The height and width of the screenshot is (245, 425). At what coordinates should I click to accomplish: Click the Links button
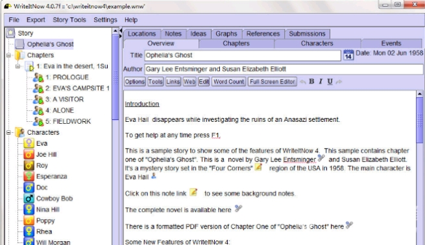pyautogui.click(x=173, y=82)
